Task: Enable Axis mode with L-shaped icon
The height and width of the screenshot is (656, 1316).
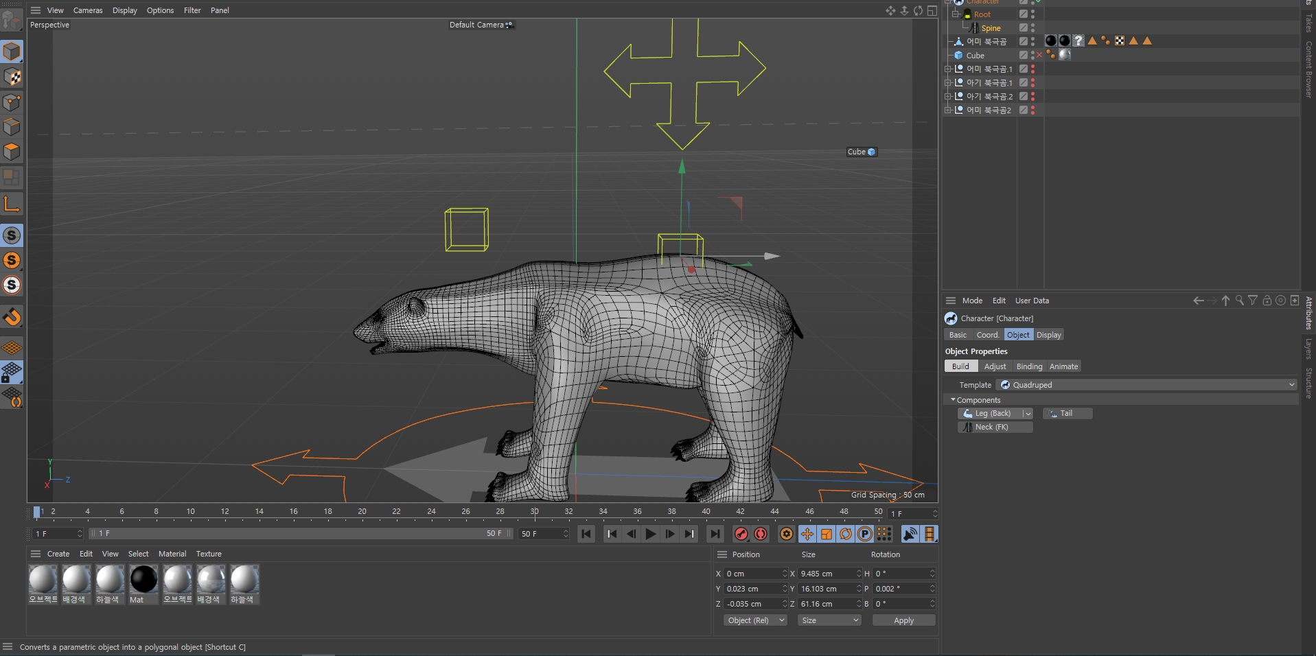Action: 12,204
